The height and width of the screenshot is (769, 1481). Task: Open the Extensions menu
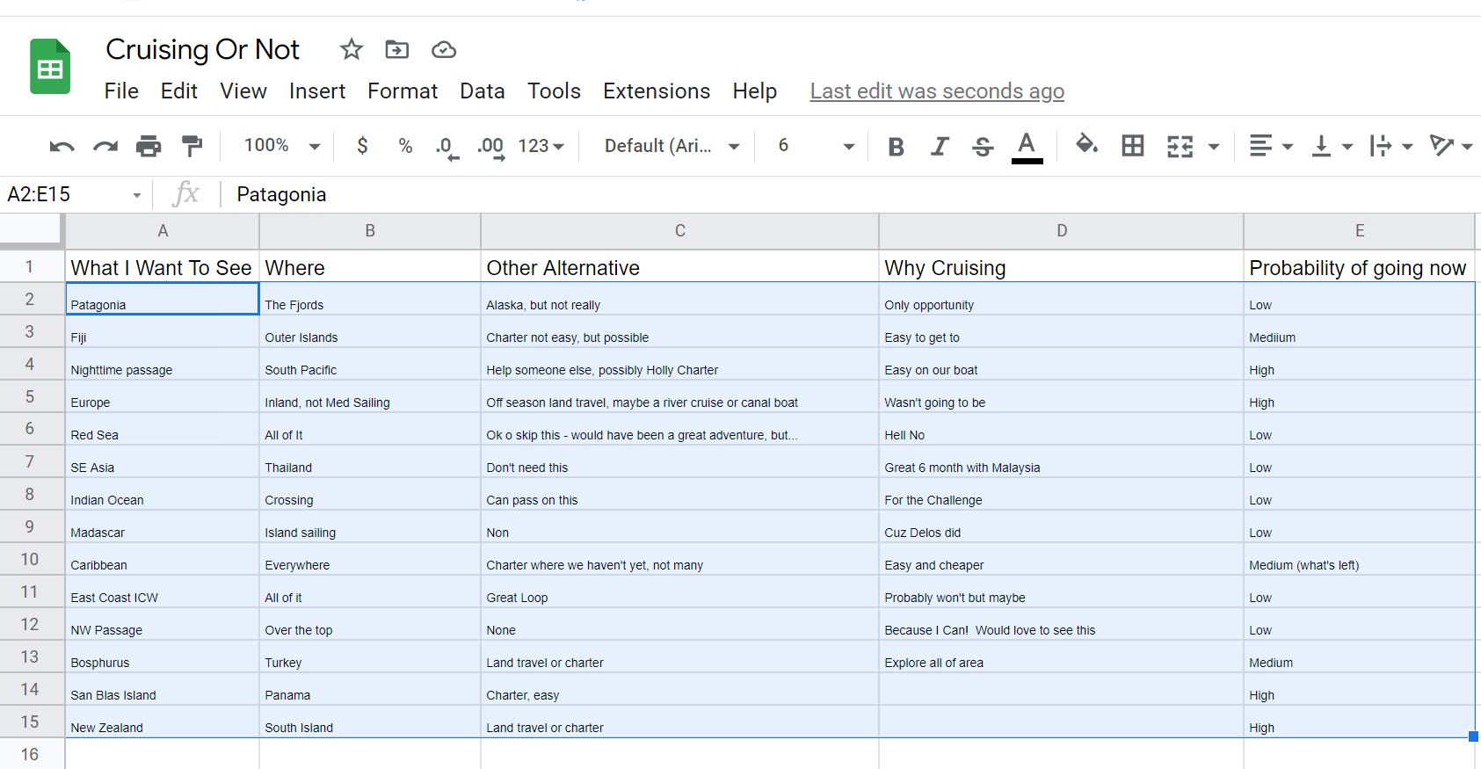click(656, 91)
